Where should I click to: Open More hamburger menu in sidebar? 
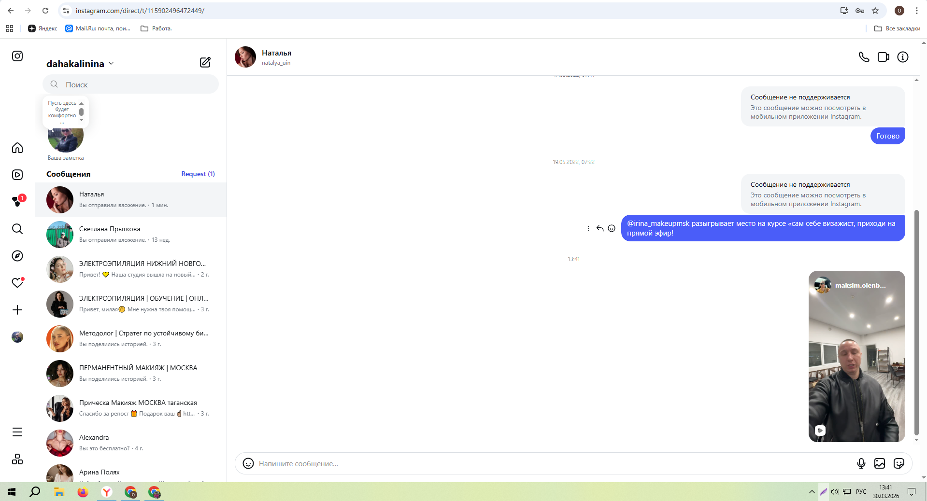[x=17, y=432]
